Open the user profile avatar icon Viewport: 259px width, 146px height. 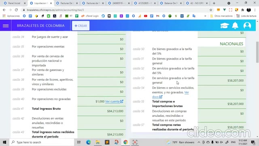pyautogui.click(x=247, y=26)
